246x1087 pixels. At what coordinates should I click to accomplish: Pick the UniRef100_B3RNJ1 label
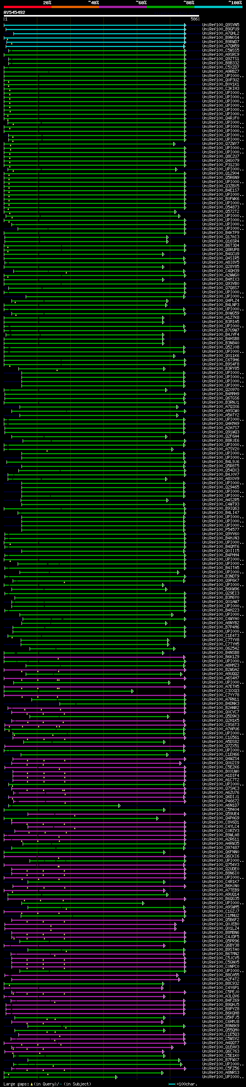(x=221, y=402)
